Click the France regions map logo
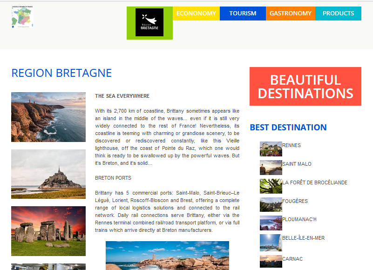 pos(22,18)
